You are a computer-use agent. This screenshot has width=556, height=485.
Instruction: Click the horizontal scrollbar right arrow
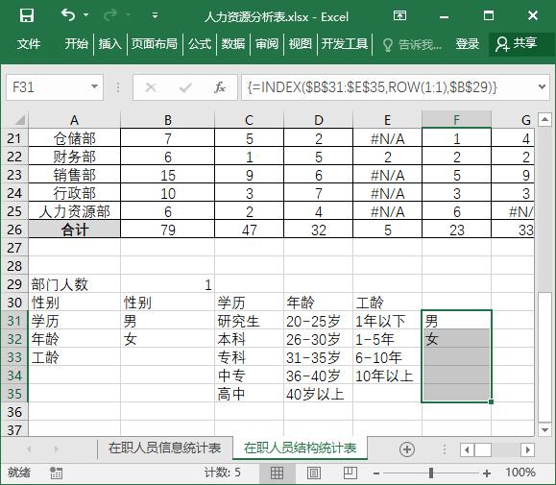(527, 449)
